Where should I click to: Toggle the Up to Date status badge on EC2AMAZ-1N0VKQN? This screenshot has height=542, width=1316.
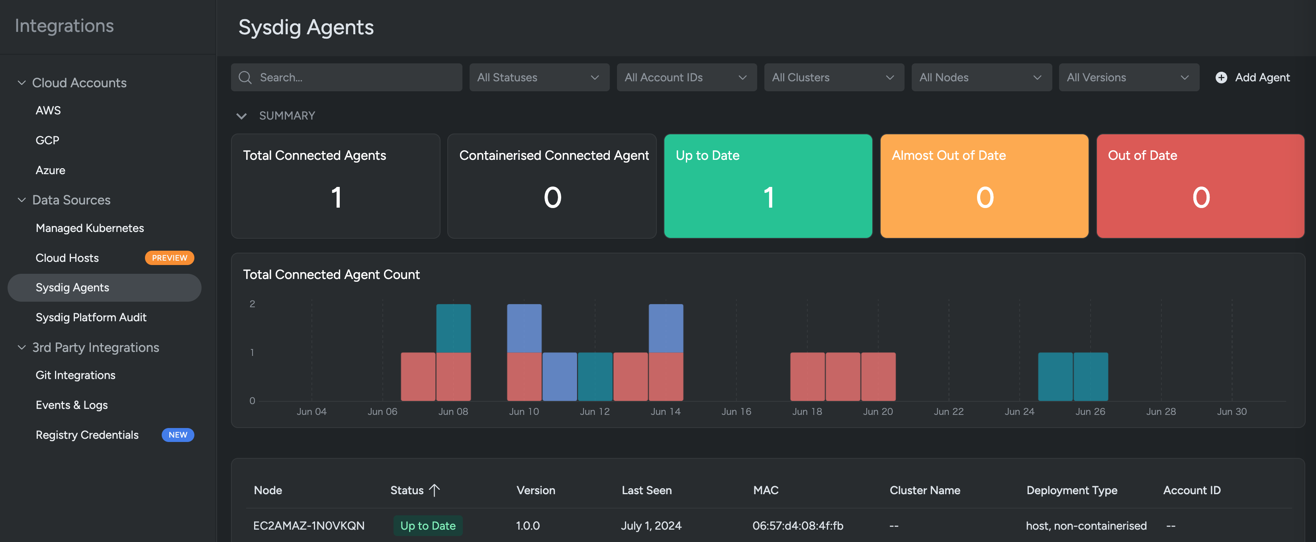pos(428,525)
